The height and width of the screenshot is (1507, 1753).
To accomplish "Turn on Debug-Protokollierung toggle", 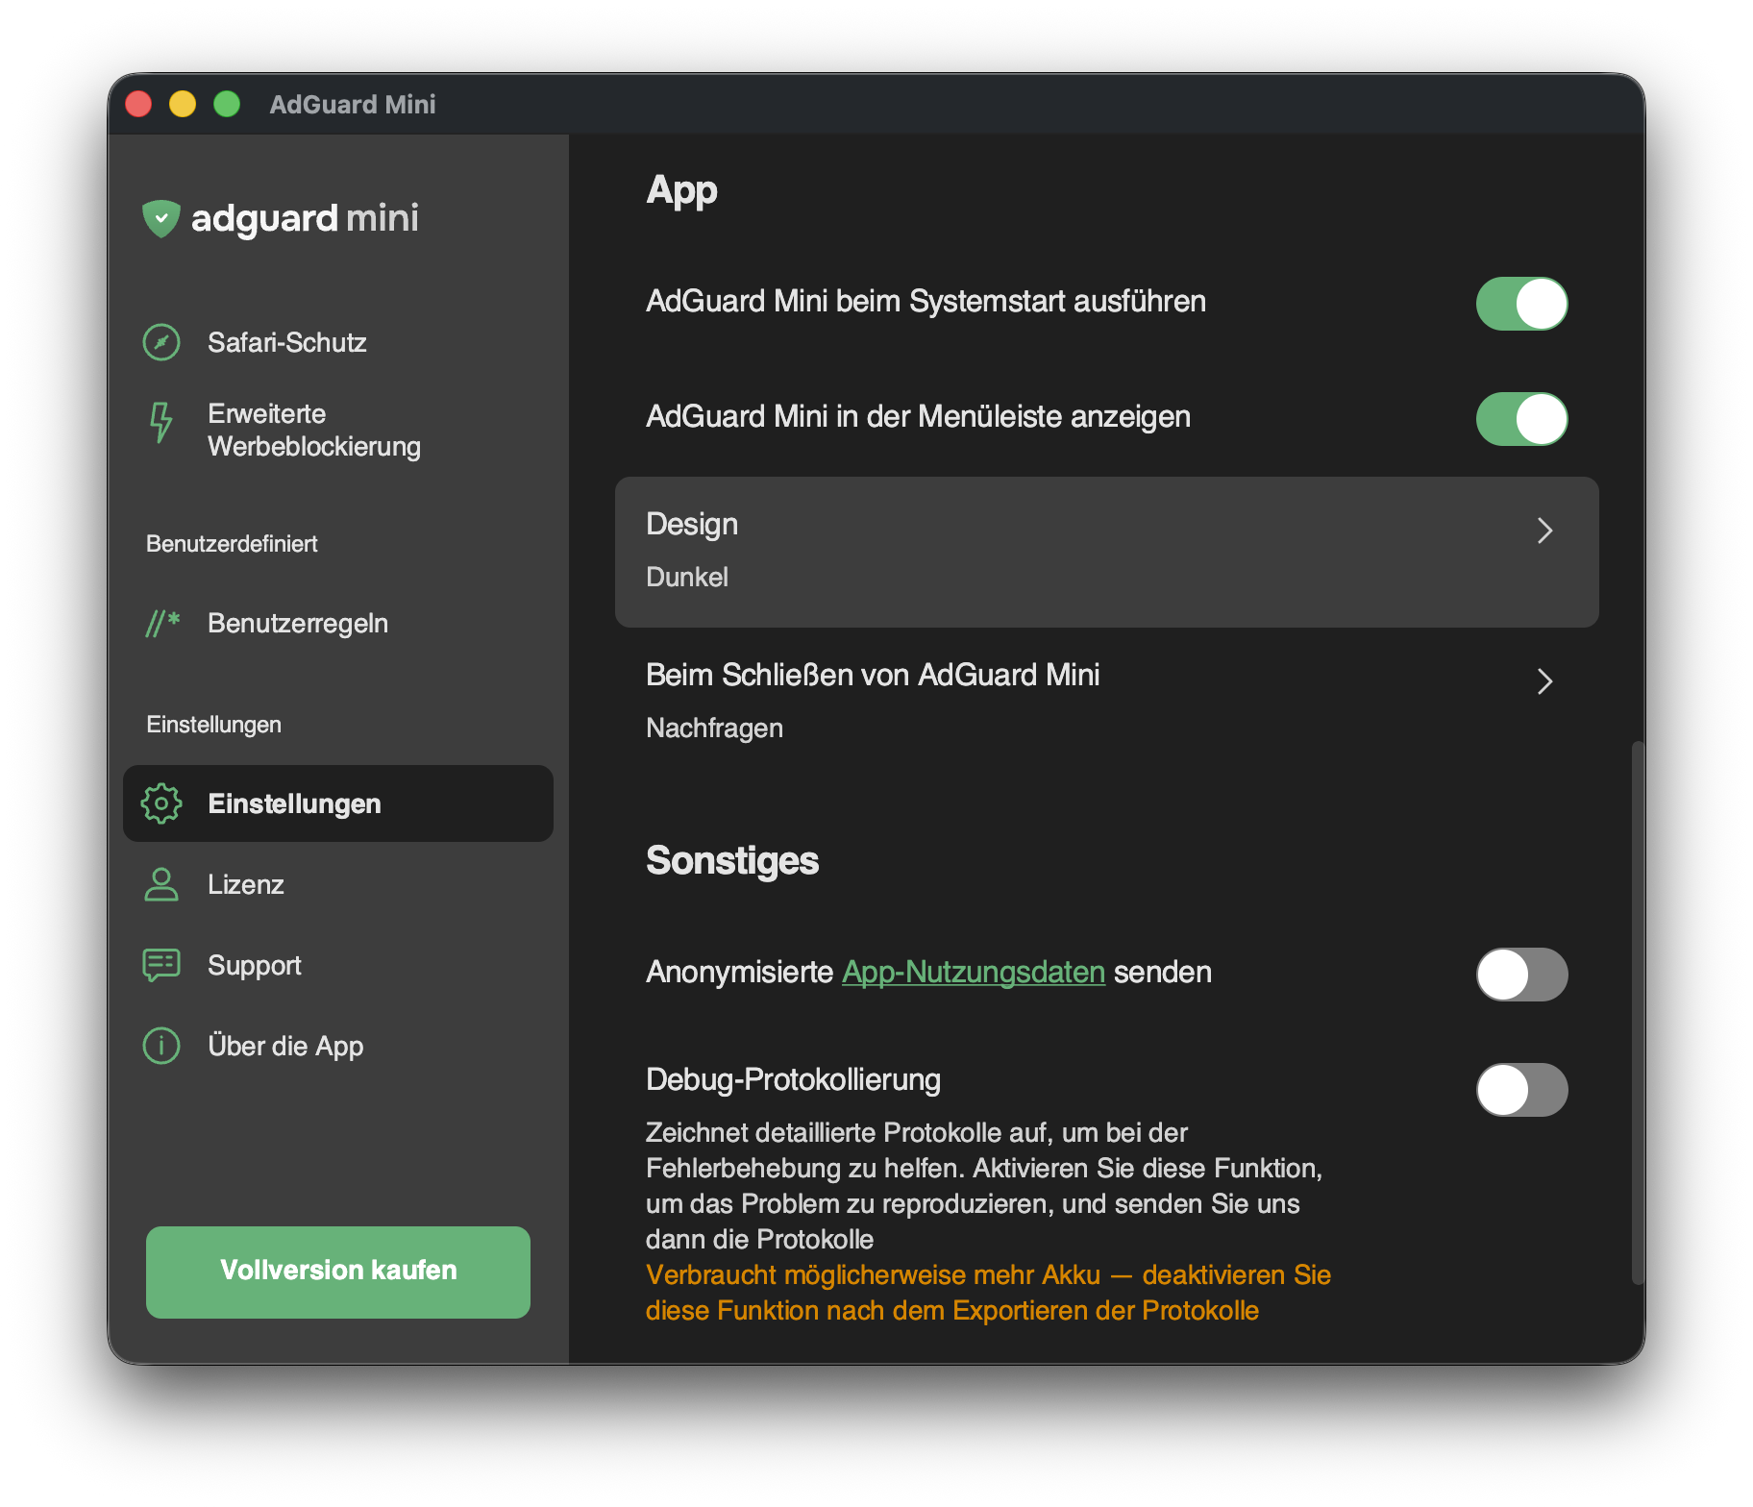I will (1521, 1090).
